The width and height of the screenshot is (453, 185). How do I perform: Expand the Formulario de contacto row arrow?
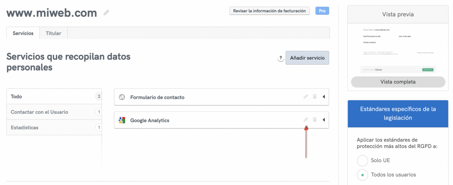(324, 97)
